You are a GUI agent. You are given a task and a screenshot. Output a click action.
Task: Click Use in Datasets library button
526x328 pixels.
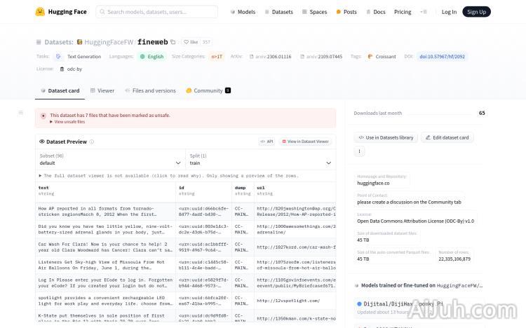click(386, 137)
